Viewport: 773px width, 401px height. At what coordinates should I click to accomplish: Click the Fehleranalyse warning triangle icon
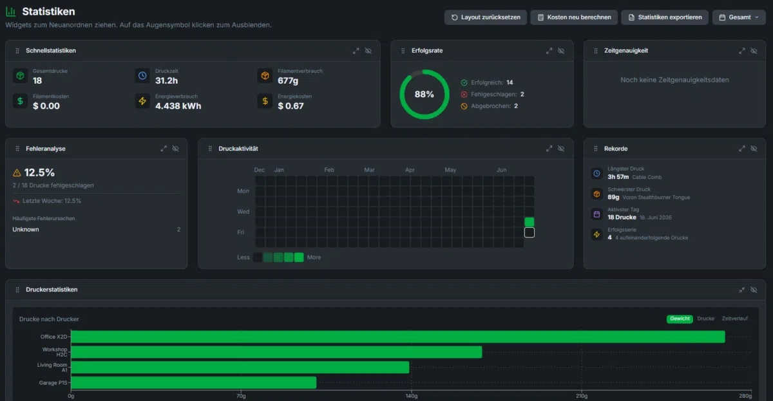click(x=17, y=173)
